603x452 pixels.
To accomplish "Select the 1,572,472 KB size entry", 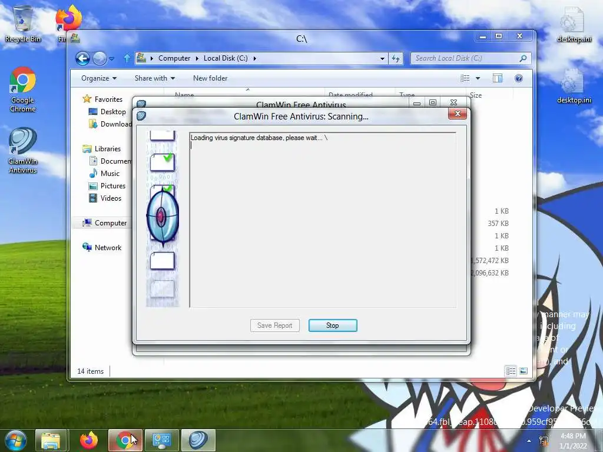I will [490, 261].
